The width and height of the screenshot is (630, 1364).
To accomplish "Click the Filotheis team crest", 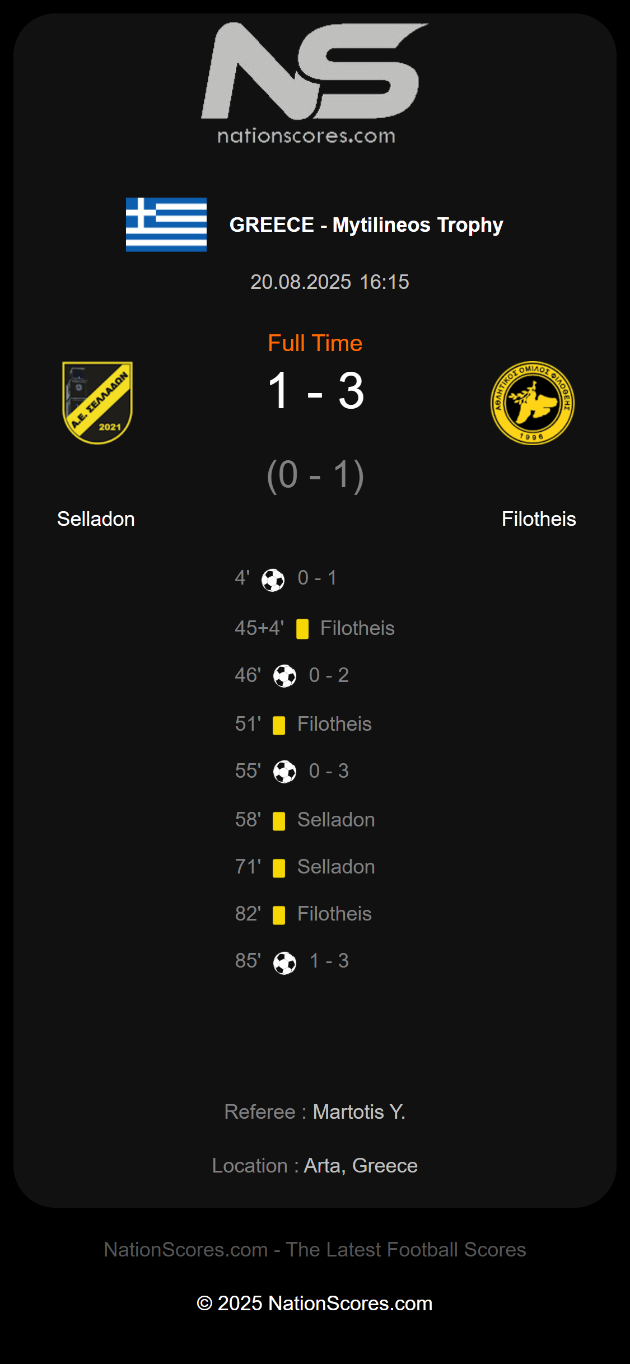I will point(532,403).
